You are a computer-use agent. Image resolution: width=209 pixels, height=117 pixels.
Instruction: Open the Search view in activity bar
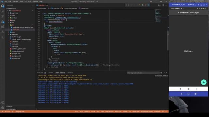3,11
